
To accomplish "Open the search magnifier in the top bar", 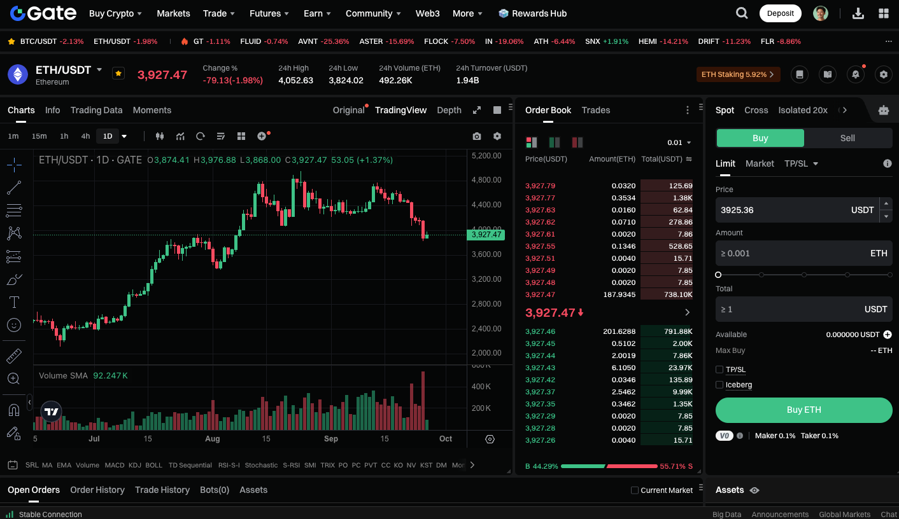I will (742, 13).
